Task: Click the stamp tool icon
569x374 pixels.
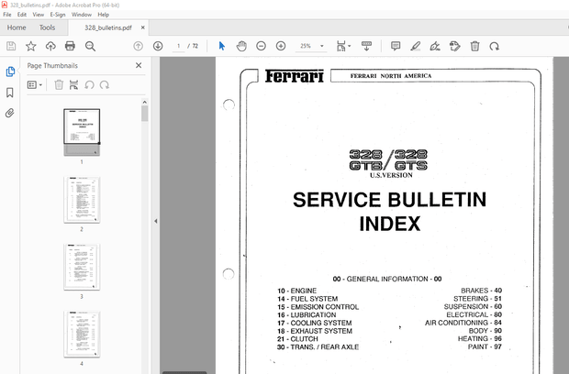Action: (x=454, y=46)
